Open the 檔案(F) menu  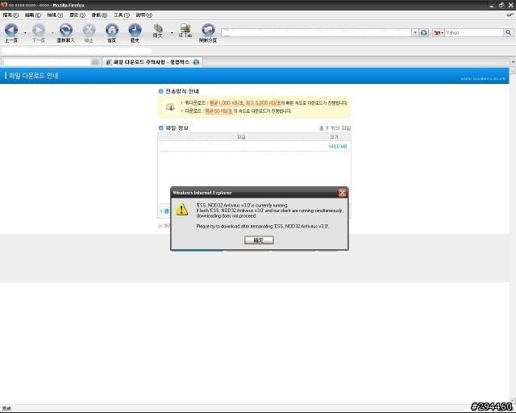click(10, 15)
